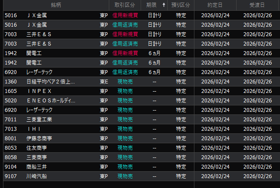The image size is (280, 188).
Task: Select the 8058 三菱商事 row
Action: tap(37, 157)
